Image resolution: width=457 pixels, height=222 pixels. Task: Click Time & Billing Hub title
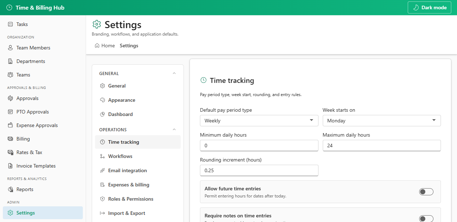click(40, 7)
